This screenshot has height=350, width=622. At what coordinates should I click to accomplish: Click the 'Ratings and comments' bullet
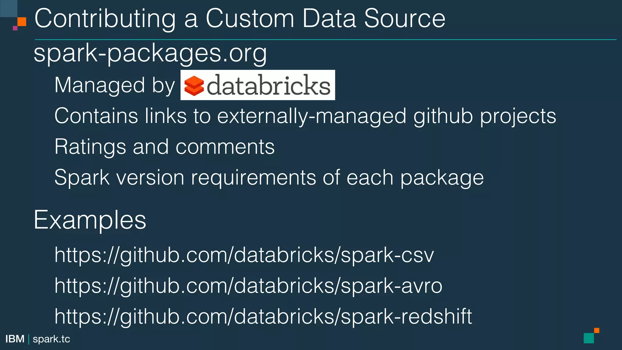click(x=164, y=147)
